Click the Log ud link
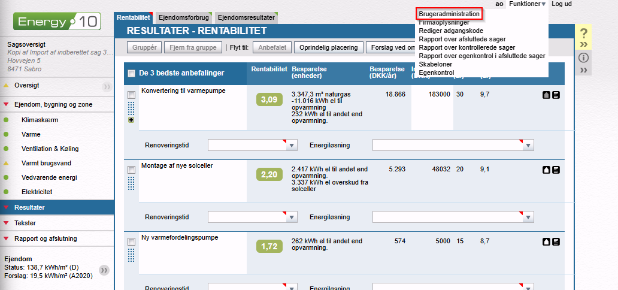This screenshot has height=290, width=618. tap(562, 4)
